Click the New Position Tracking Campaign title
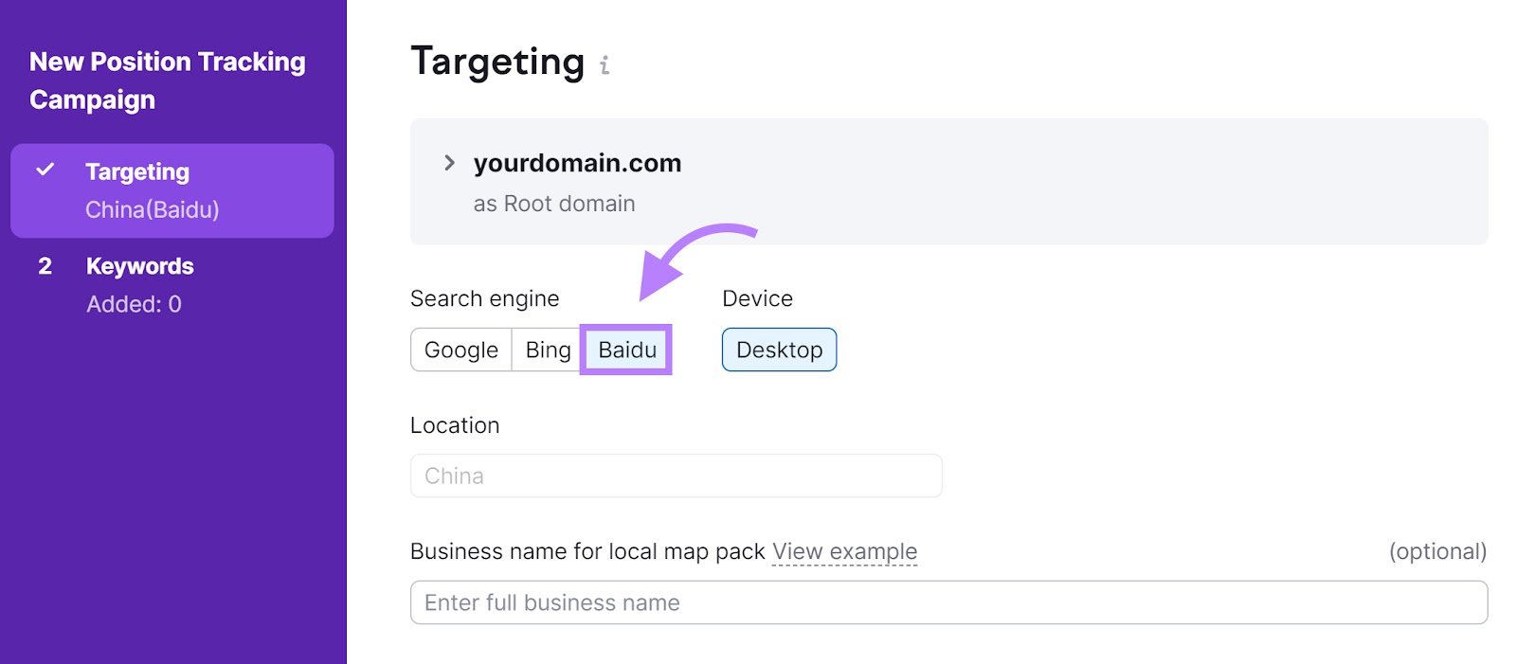Screen dimensions: 1516x664 (x=168, y=81)
